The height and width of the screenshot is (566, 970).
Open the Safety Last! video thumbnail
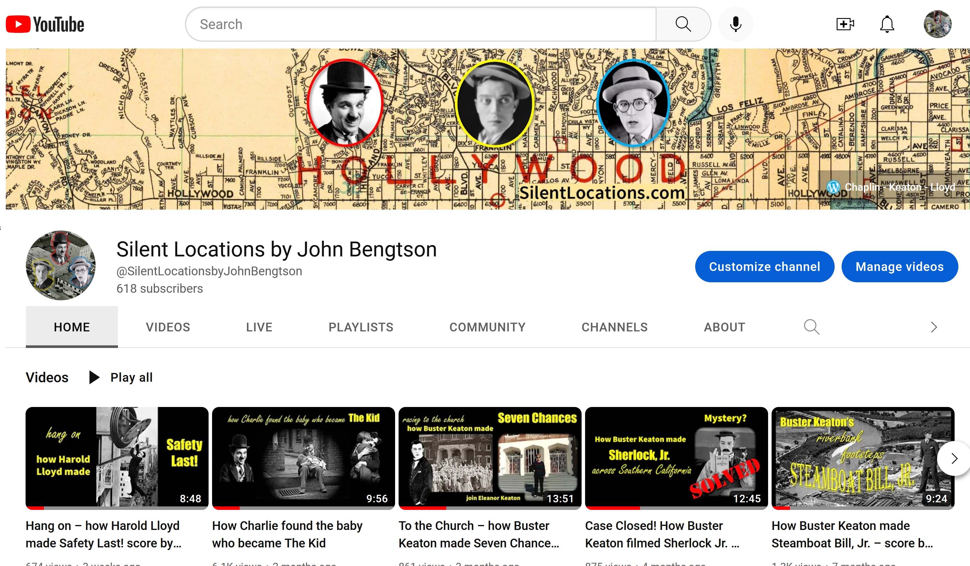[x=117, y=457]
